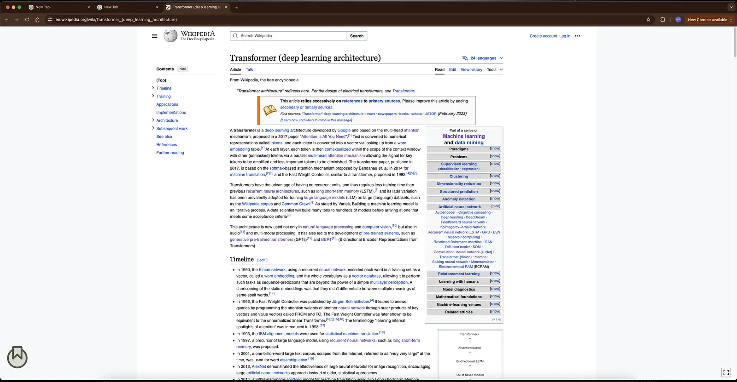Viewport: 737px width, 382px height.
Task: Click the Search button
Action: click(x=357, y=36)
